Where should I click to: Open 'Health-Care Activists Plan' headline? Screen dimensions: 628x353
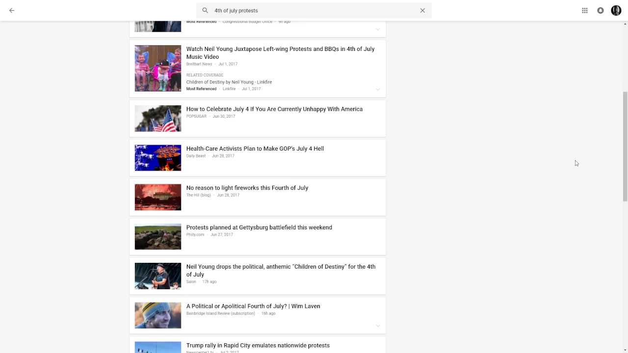pos(255,149)
